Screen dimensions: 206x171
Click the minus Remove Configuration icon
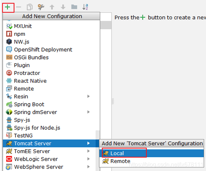(x=19, y=7)
